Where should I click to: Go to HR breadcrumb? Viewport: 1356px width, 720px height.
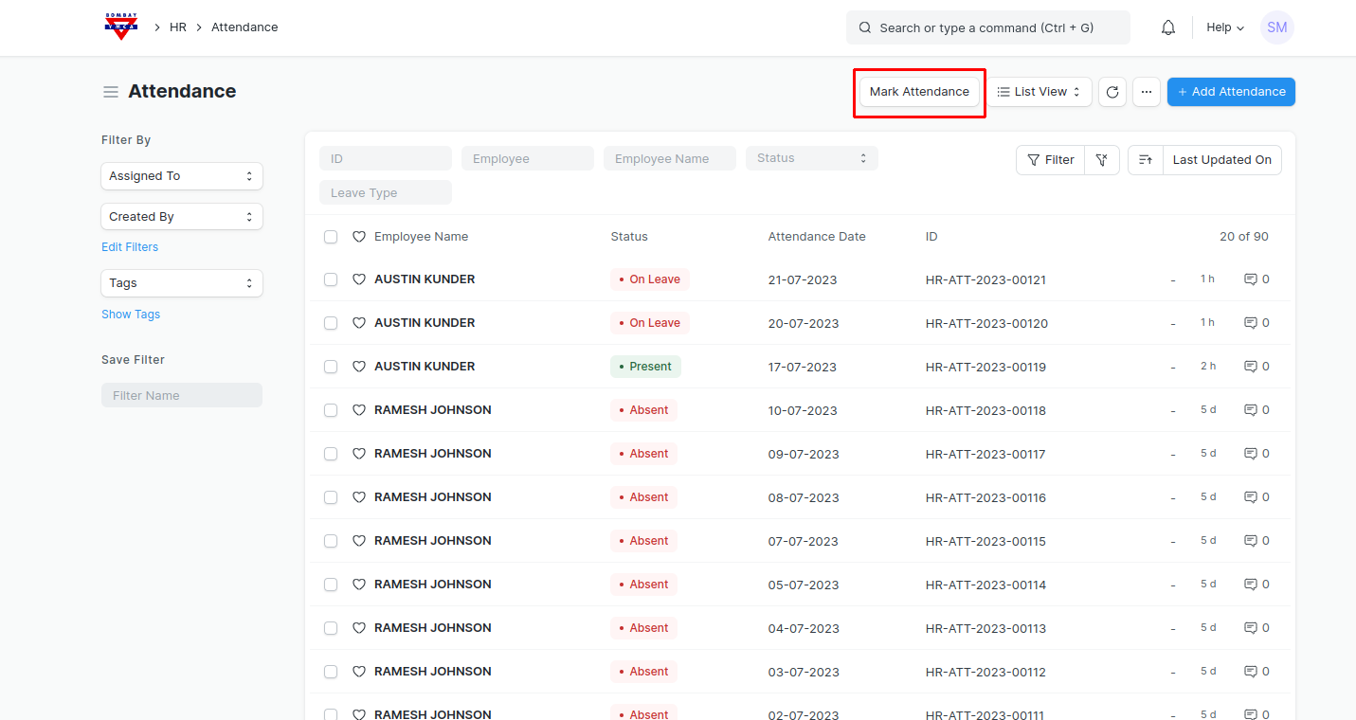click(x=178, y=27)
